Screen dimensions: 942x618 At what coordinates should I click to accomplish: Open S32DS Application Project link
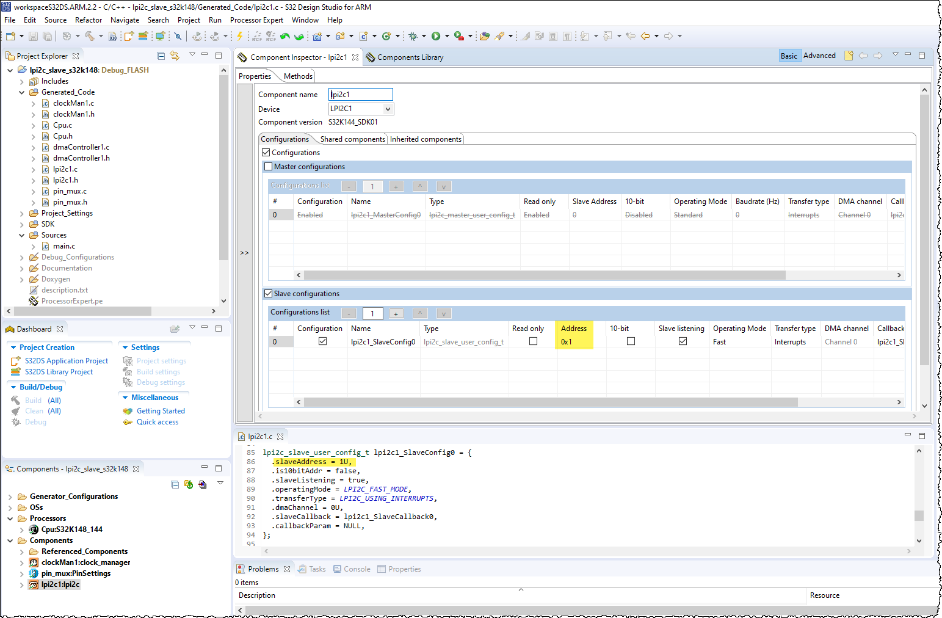coord(66,361)
